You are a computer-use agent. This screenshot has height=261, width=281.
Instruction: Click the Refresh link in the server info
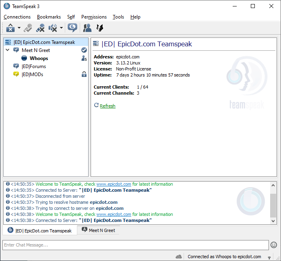pyautogui.click(x=107, y=106)
